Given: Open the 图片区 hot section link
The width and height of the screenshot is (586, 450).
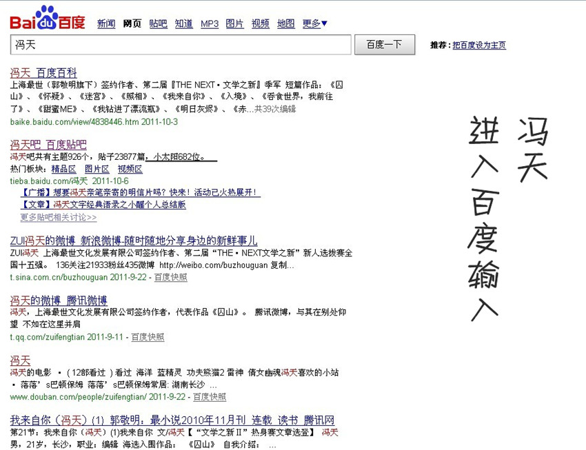Looking at the screenshot, I should 97,169.
